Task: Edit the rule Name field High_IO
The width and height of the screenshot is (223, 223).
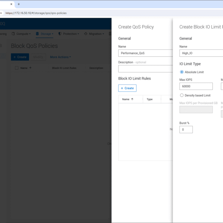Action: point(201,53)
